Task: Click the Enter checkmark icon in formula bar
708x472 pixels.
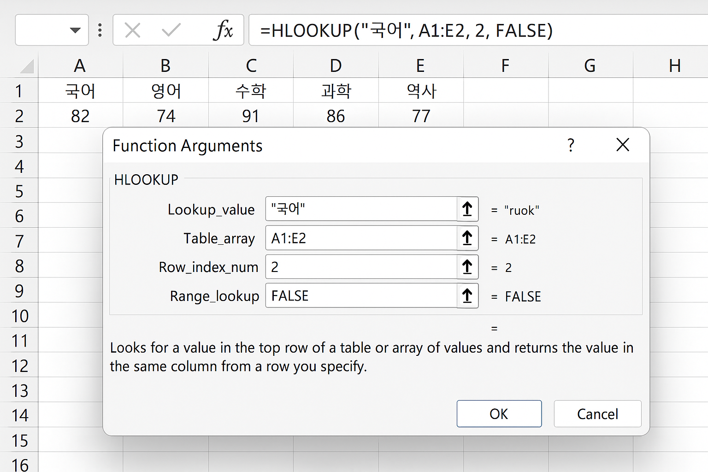Action: (170, 30)
